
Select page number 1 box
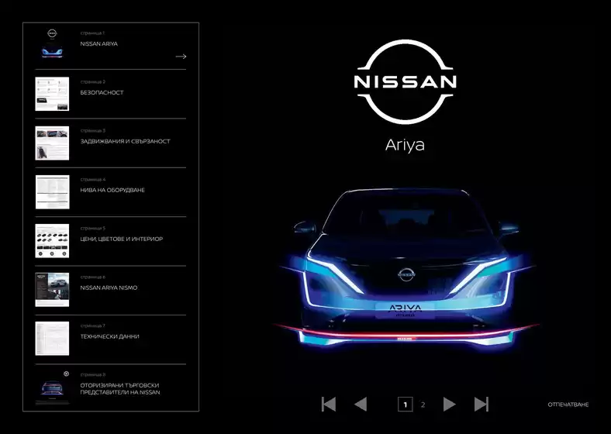coord(406,405)
